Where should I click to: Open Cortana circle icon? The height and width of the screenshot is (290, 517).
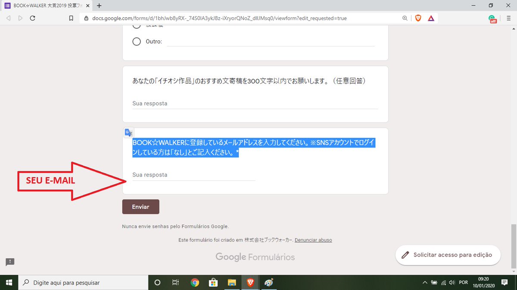pyautogui.click(x=157, y=282)
